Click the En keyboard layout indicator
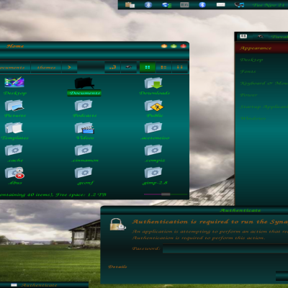Screen dimensions: 288x288 [x=184, y=4]
